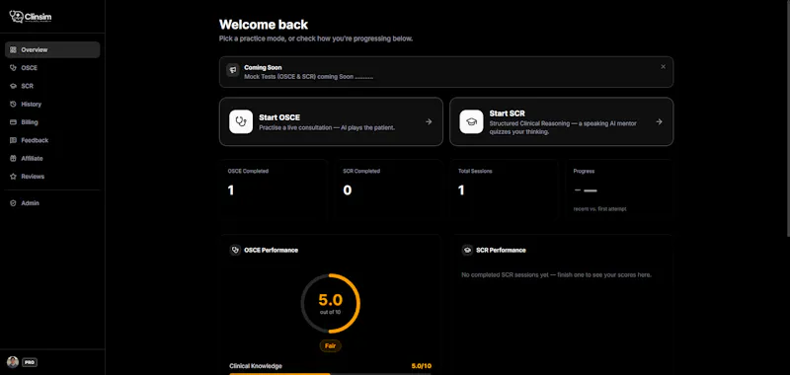Start an SCR reasoning session
Screen dimensions: 790x375
(561, 121)
